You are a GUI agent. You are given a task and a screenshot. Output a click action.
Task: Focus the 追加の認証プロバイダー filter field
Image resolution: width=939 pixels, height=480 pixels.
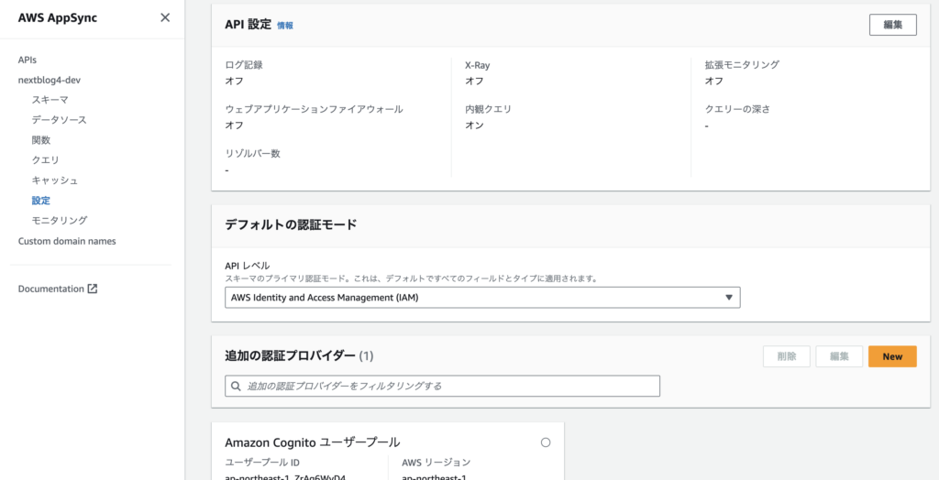pyautogui.click(x=442, y=386)
